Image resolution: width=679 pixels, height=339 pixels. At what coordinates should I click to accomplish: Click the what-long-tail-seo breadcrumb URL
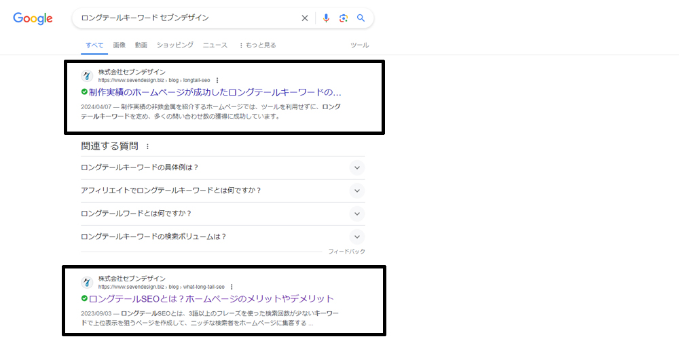point(162,287)
